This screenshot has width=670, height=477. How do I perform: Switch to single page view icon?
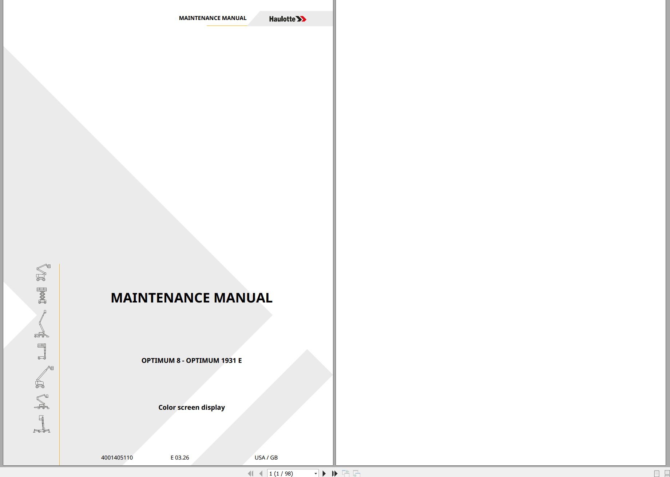[657, 474]
